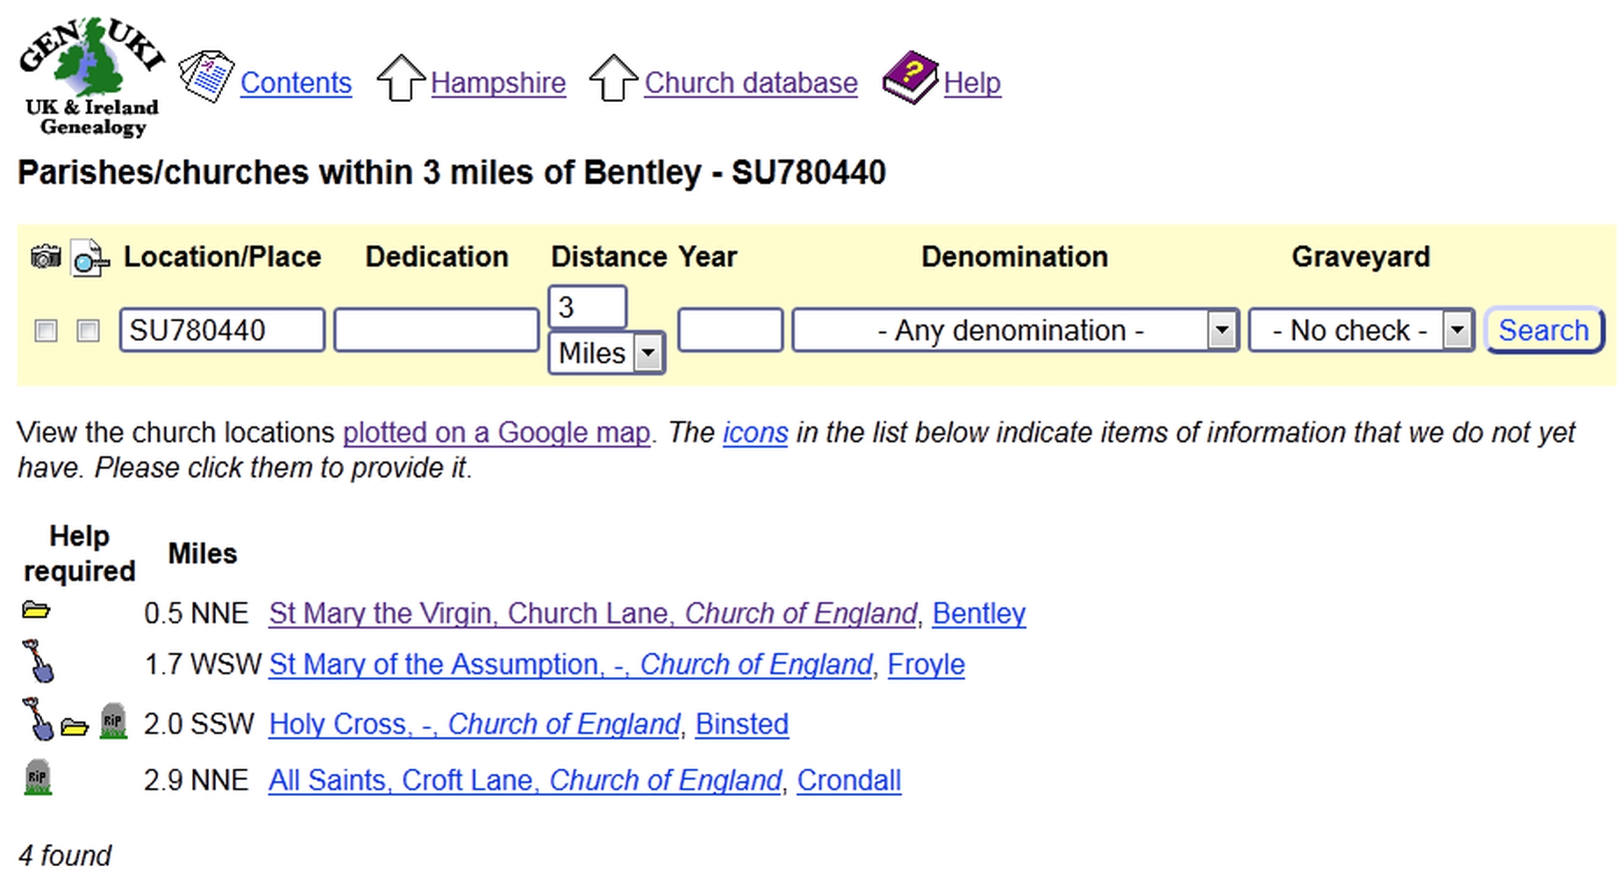Screen dimensions: 1623x881
Task: Click the folder icon in Bentley row
Action: (x=36, y=610)
